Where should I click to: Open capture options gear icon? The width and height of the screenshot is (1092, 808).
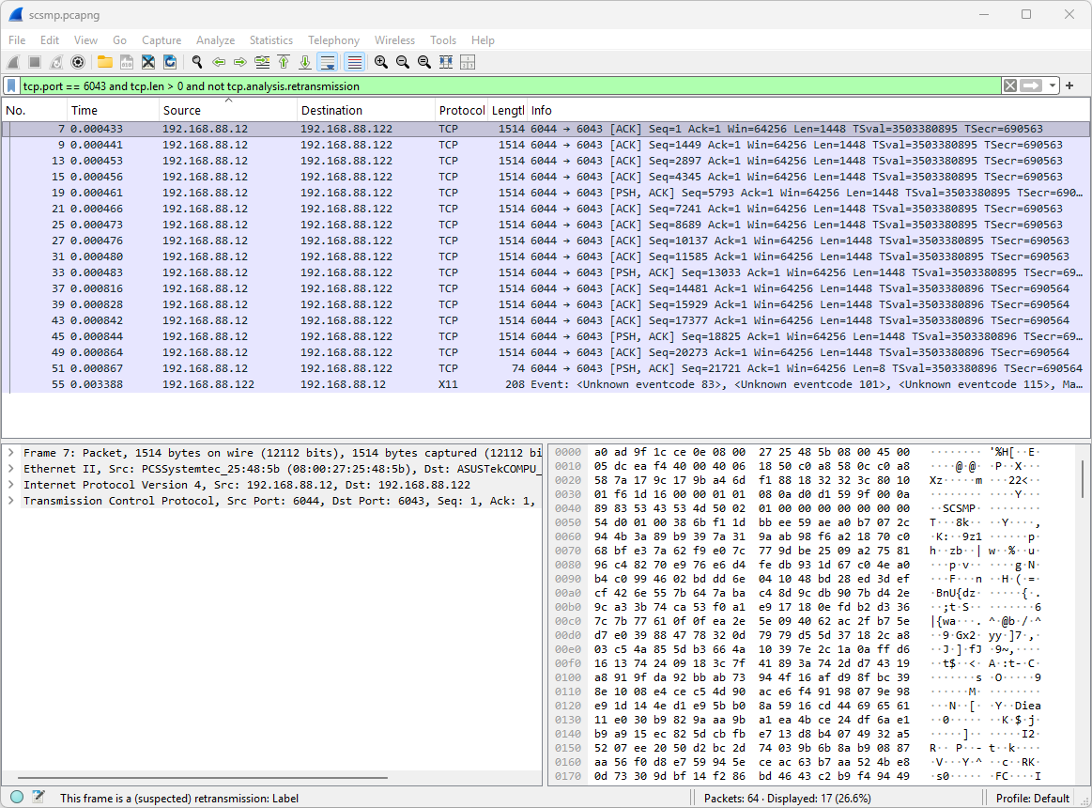pos(78,62)
